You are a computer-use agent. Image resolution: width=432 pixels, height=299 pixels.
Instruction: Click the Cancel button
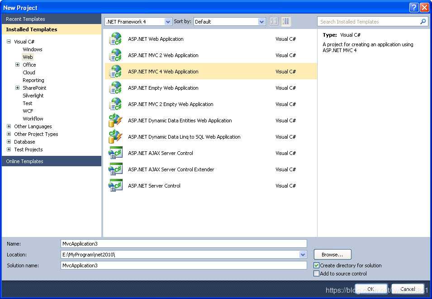[408, 289]
